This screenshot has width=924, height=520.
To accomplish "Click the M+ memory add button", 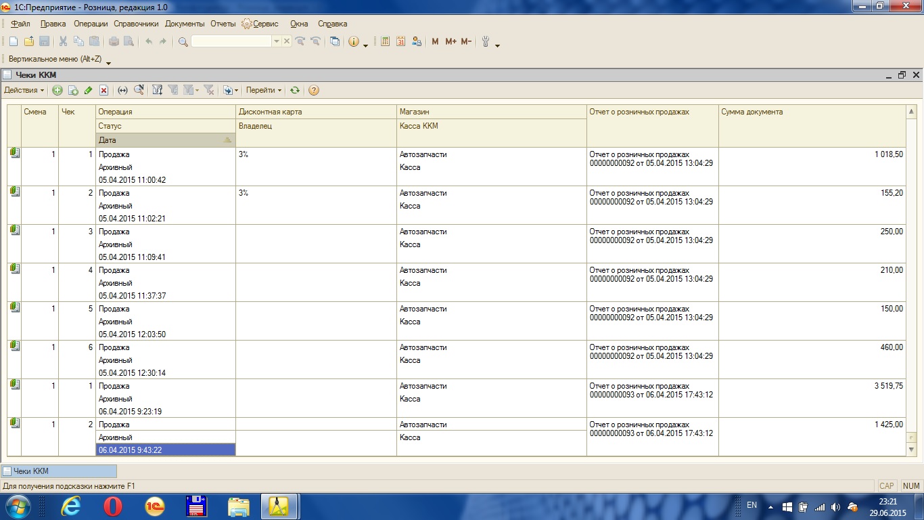I will 451,41.
